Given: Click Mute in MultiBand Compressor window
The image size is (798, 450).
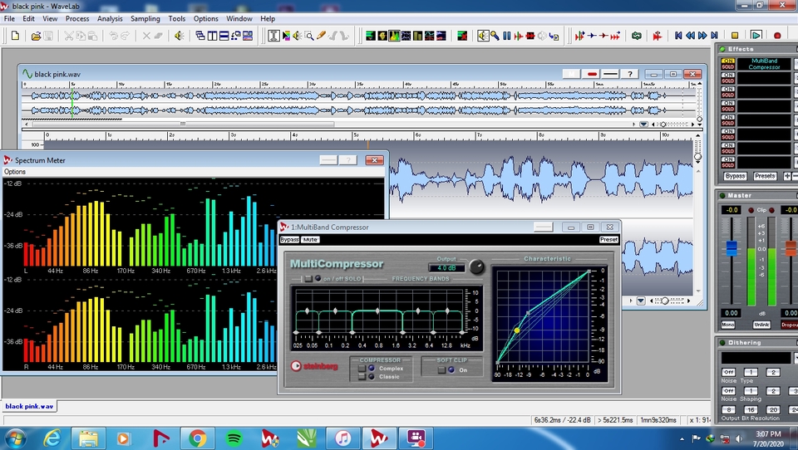Looking at the screenshot, I should coord(310,239).
